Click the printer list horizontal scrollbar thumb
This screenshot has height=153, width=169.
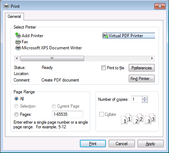(x=52, y=58)
